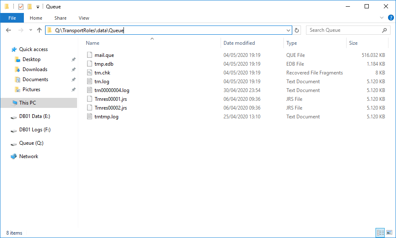Go up one folder level
The width and height of the screenshot is (396, 238).
tap(39, 30)
